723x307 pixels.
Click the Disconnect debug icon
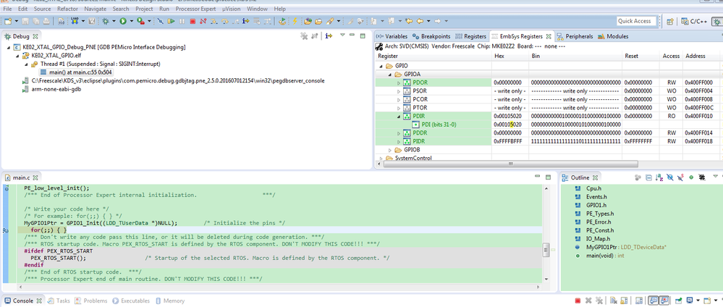click(203, 21)
